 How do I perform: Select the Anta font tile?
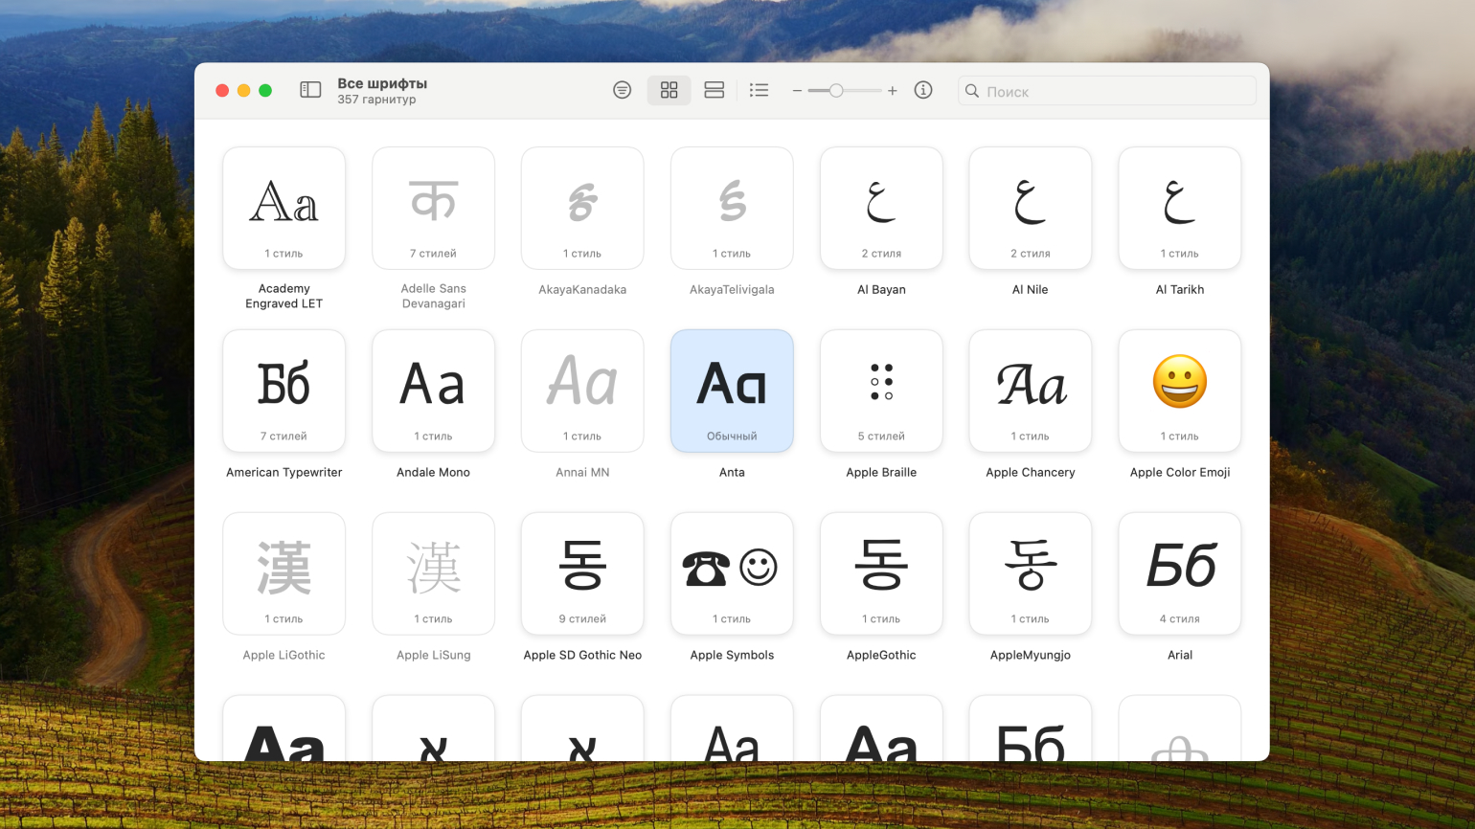point(732,391)
